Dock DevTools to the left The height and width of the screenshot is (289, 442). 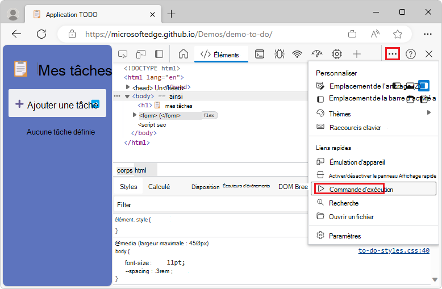tap(397, 86)
